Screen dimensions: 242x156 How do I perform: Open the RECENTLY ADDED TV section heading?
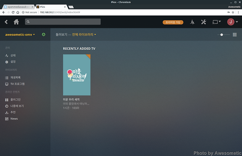click(79, 49)
